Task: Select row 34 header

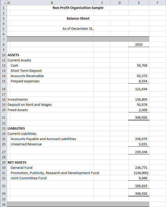Action: pos(3,193)
